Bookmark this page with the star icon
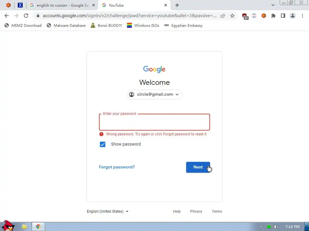Viewport: 309px width, 231px height. 232,16
